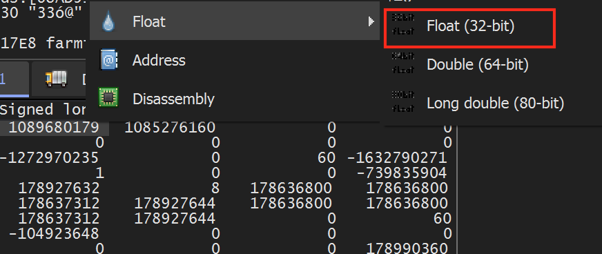This screenshot has height=254, width=602.
Task: Select dump value 178990360
Action: click(x=407, y=248)
